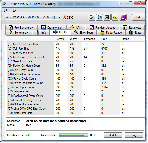148x143 pixels.
Task: Click the copy screenshot to clipboard icon
Action: coord(99,17)
